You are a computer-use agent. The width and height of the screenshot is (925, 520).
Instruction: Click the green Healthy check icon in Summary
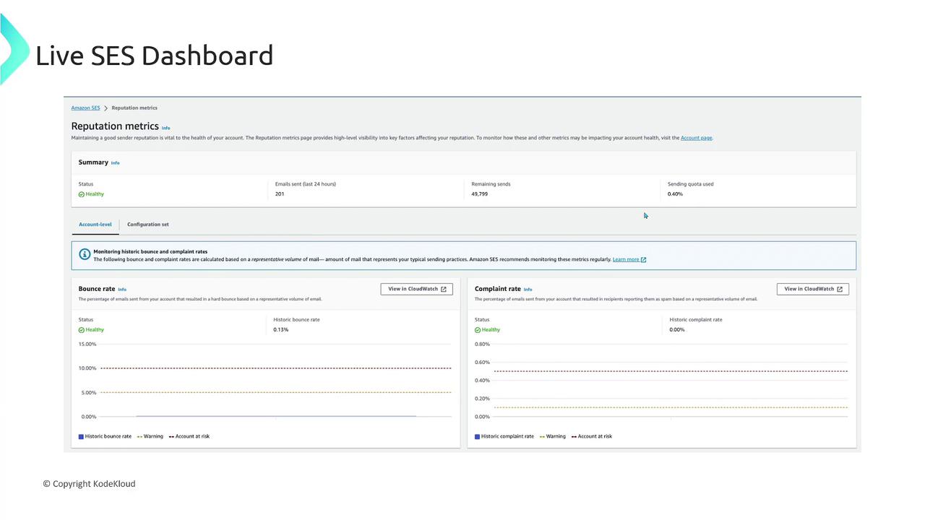tap(82, 194)
